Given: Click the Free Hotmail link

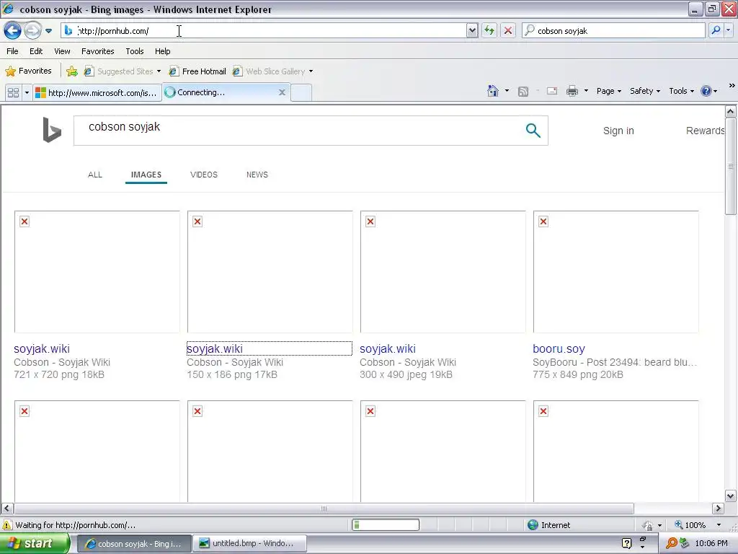Looking at the screenshot, I should point(197,71).
